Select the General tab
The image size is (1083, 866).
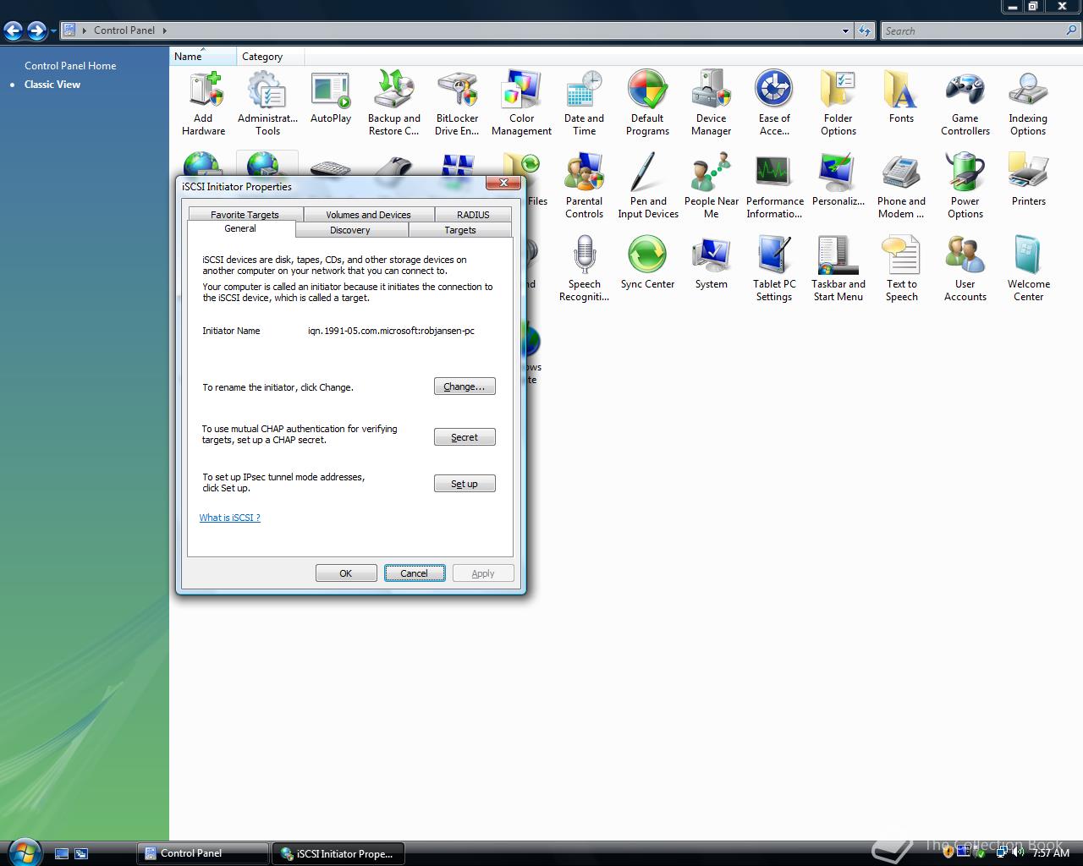[x=240, y=229]
